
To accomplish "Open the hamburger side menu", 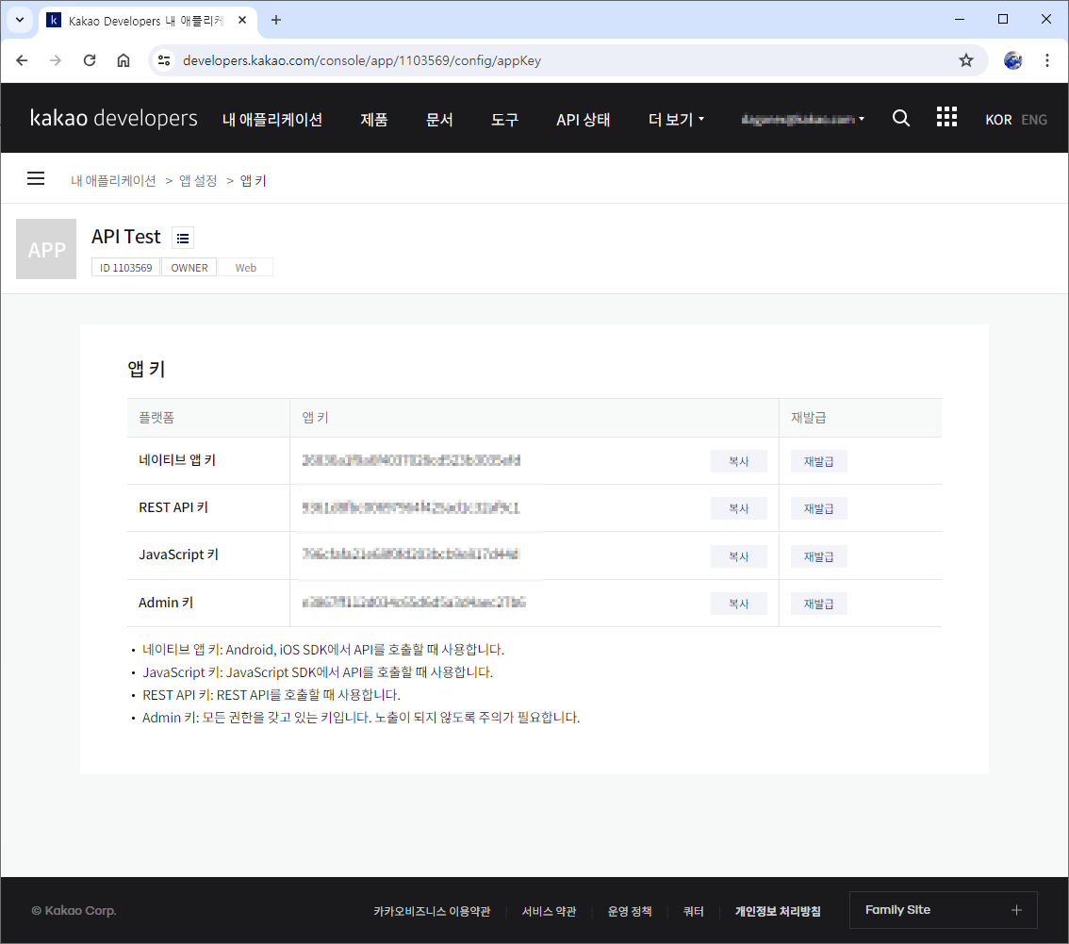I will pos(36,178).
